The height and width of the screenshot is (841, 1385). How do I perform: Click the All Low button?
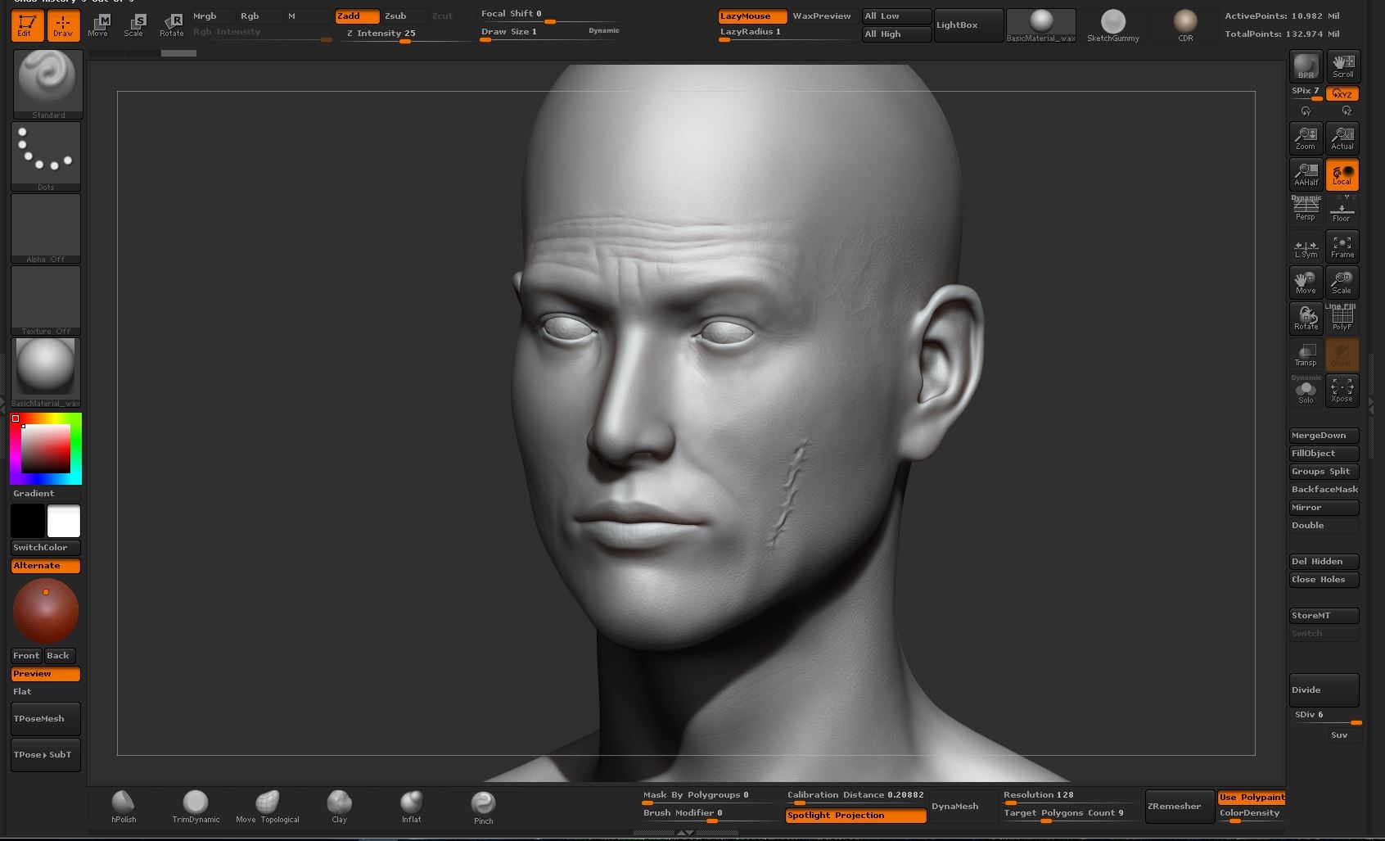coord(896,16)
